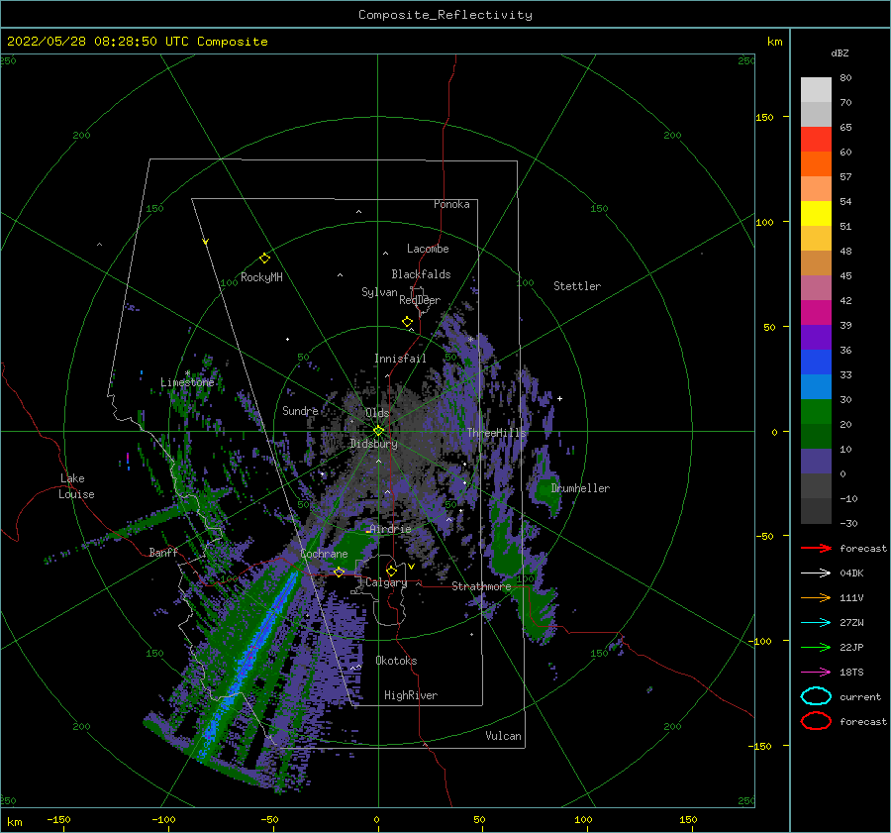Image resolution: width=891 pixels, height=833 pixels.
Task: Click the Sylvan label
Action: coord(379,292)
